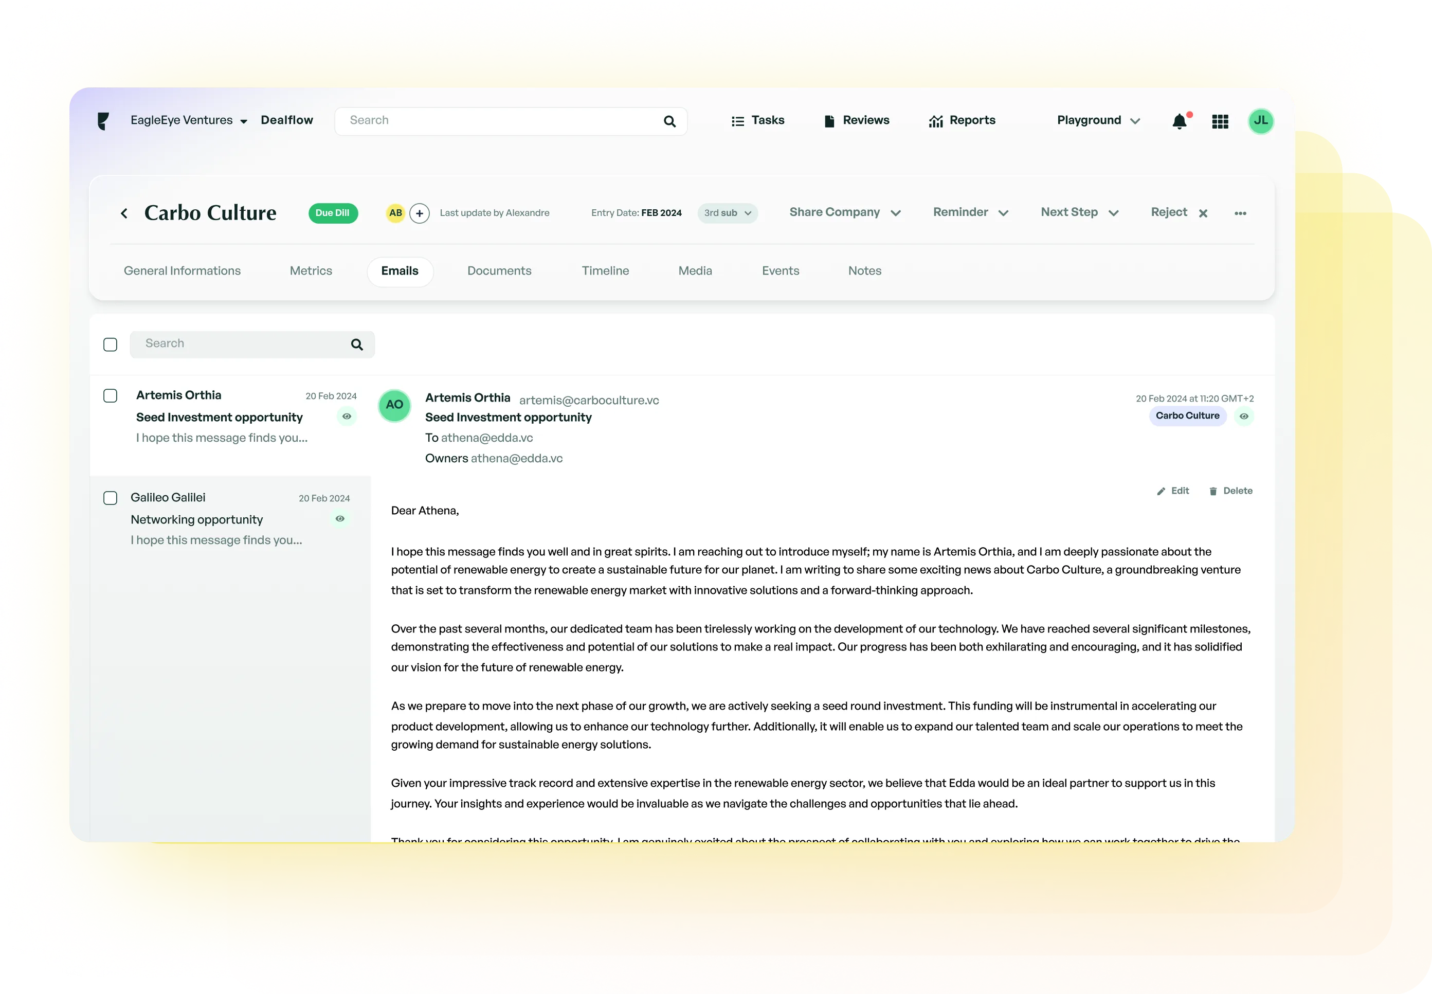This screenshot has height=994, width=1432.
Task: Click the Edda logo in header
Action: (x=104, y=121)
